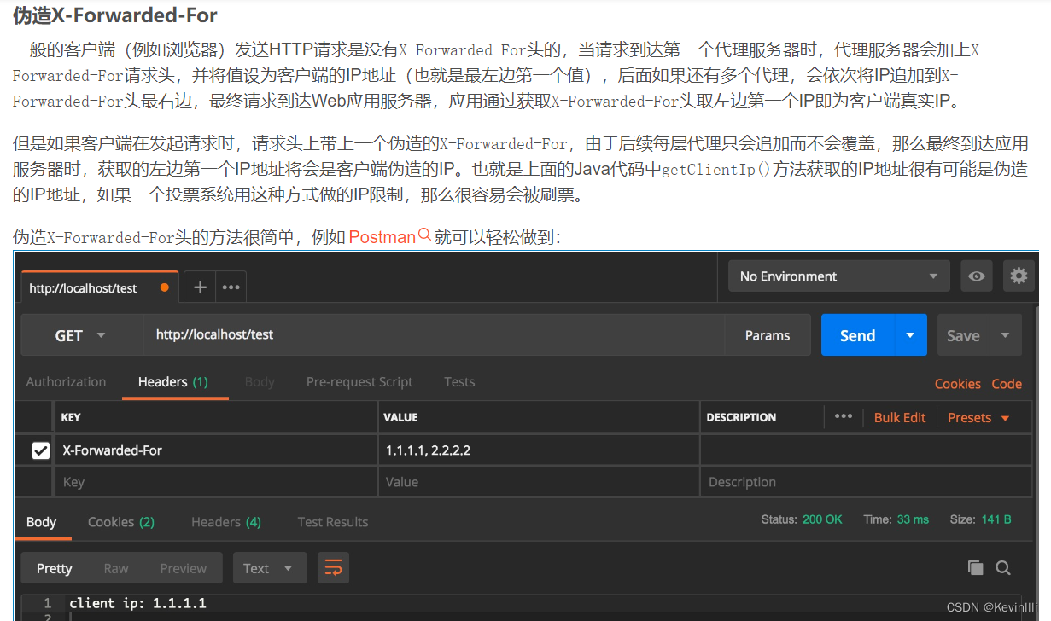Screen dimensions: 1051x621
Task: Switch to the Authorization tab
Action: click(x=66, y=382)
